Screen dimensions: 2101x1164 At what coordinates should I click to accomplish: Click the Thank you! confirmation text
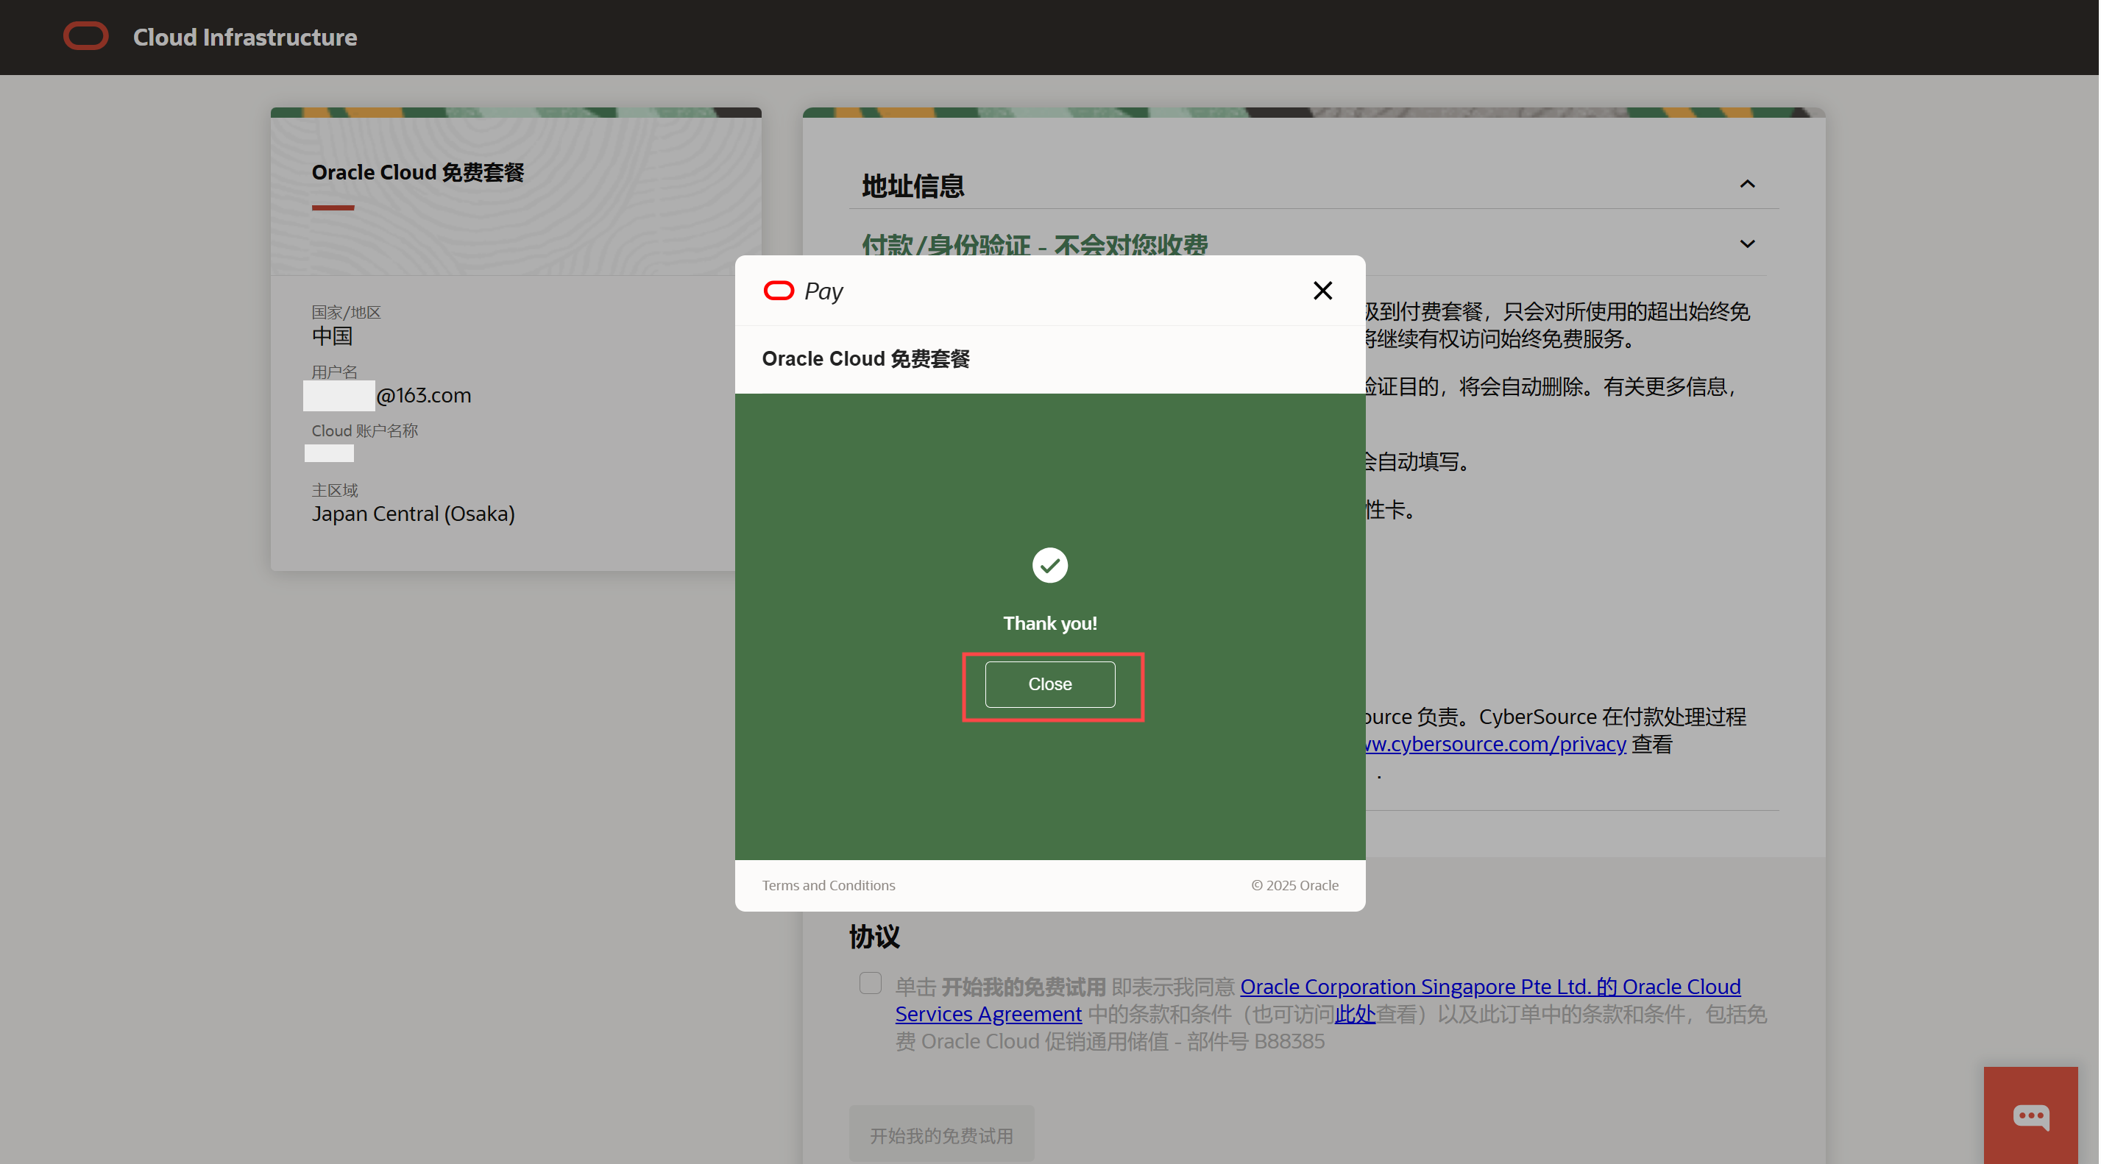[1049, 623]
